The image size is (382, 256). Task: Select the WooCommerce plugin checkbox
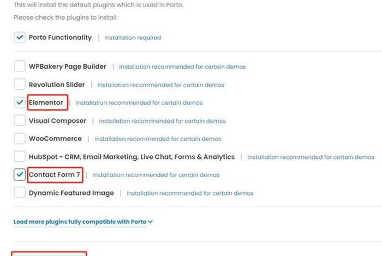20,138
